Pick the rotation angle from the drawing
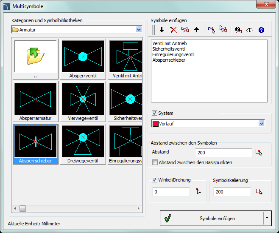This screenshot has width=279, height=233. click(198, 191)
